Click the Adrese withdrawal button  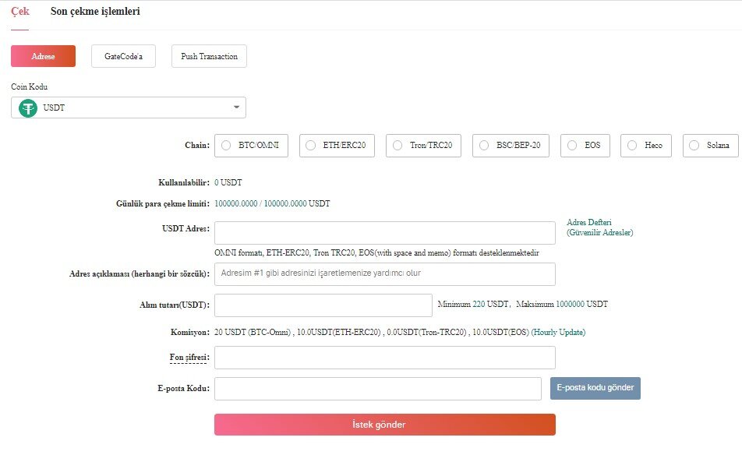click(x=43, y=57)
